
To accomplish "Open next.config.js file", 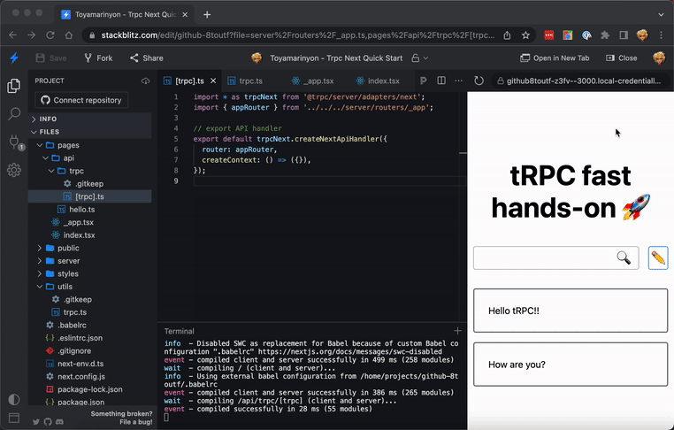I will [89, 377].
